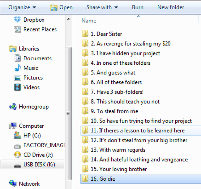Expand the Share with dropdown
Viewport: 201px width, 189px height.
[102, 7]
